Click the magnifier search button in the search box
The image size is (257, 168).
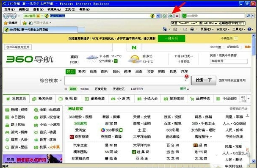(x=249, y=16)
